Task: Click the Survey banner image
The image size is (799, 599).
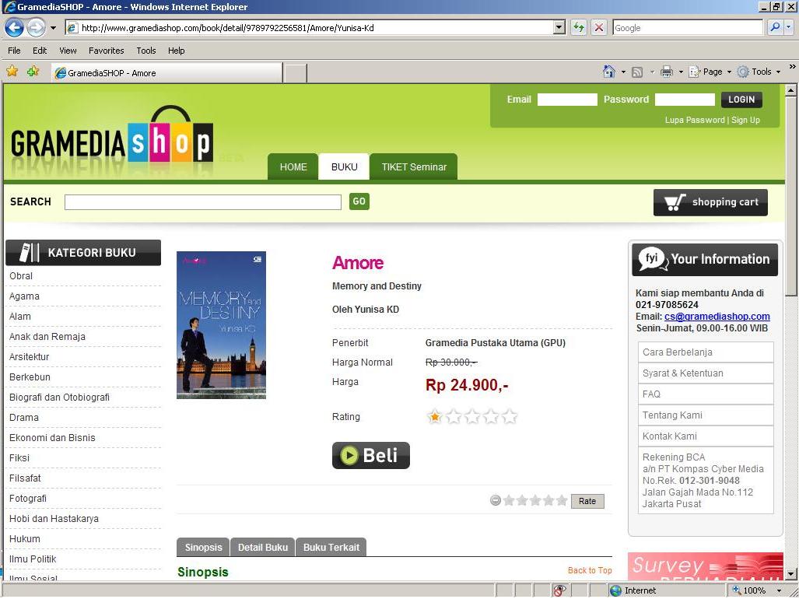Action: pos(705,566)
